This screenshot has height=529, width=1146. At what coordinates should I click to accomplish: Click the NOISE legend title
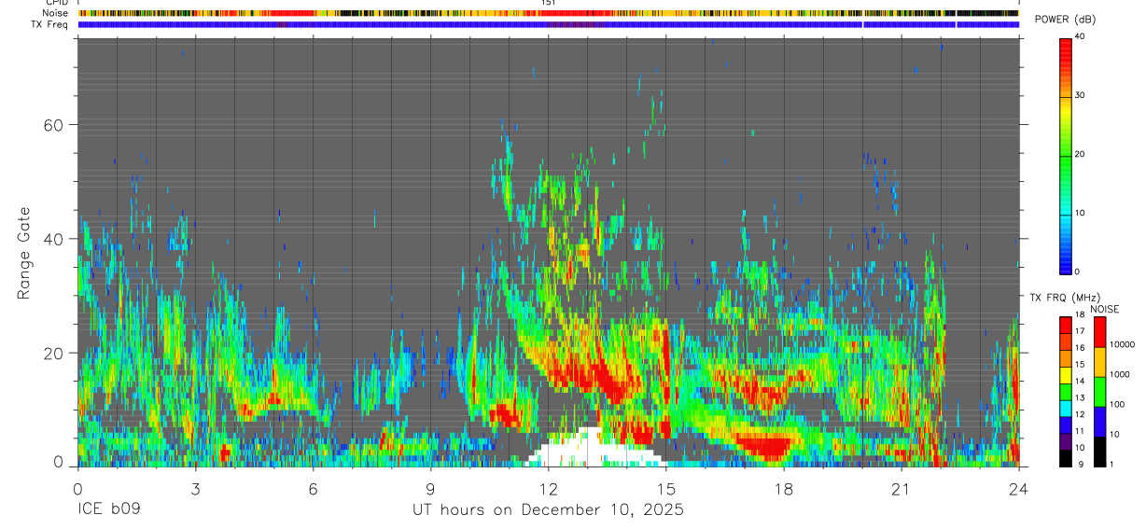click(1105, 310)
